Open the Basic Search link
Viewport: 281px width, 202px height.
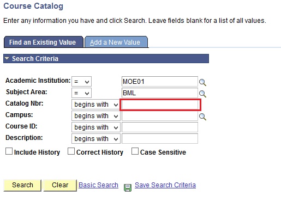pyautogui.click(x=98, y=185)
